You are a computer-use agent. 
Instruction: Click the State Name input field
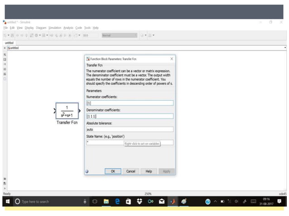click(x=130, y=142)
